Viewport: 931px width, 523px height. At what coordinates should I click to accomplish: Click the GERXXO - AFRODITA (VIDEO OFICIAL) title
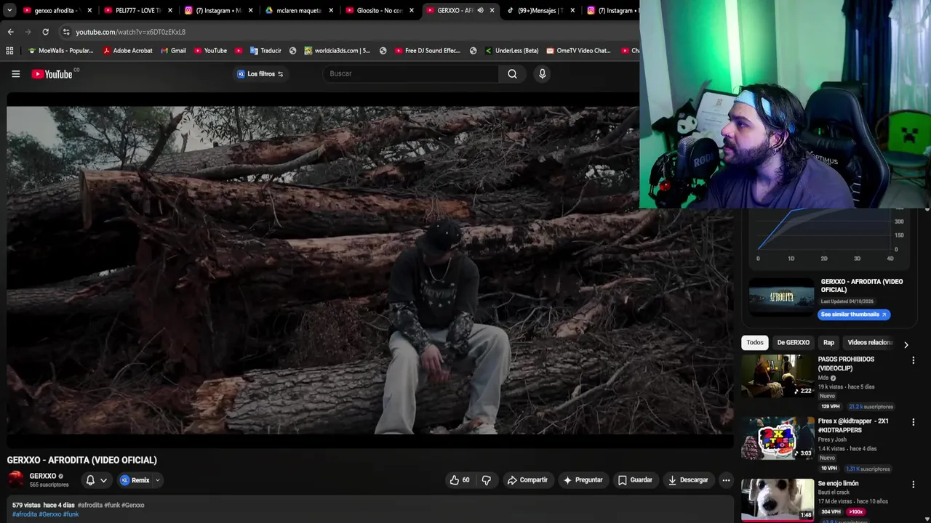coord(82,460)
